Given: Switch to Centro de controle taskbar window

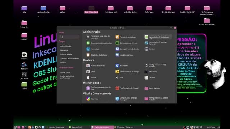Looking at the screenshot, I should pyautogui.click(x=102, y=128).
